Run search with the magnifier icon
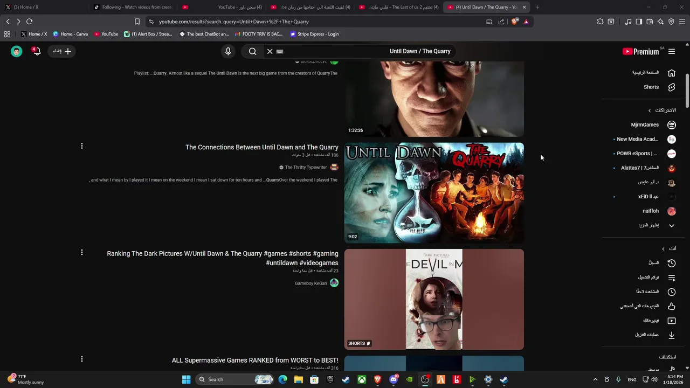The height and width of the screenshot is (388, 690). click(253, 51)
